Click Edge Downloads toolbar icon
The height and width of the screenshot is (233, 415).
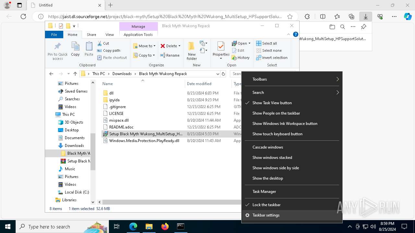(366, 17)
